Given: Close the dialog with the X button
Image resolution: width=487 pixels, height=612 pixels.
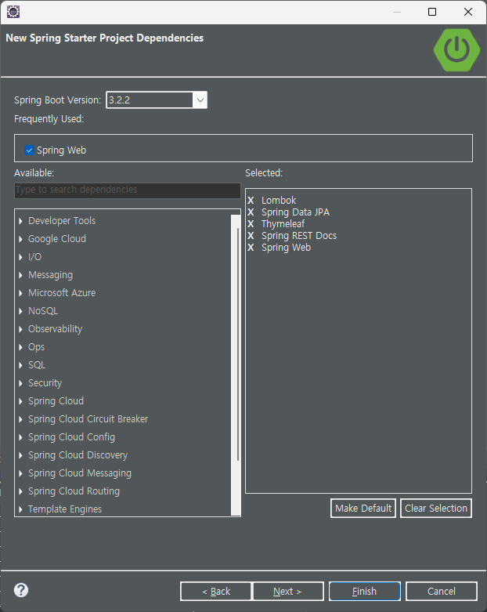Looking at the screenshot, I should (x=468, y=12).
